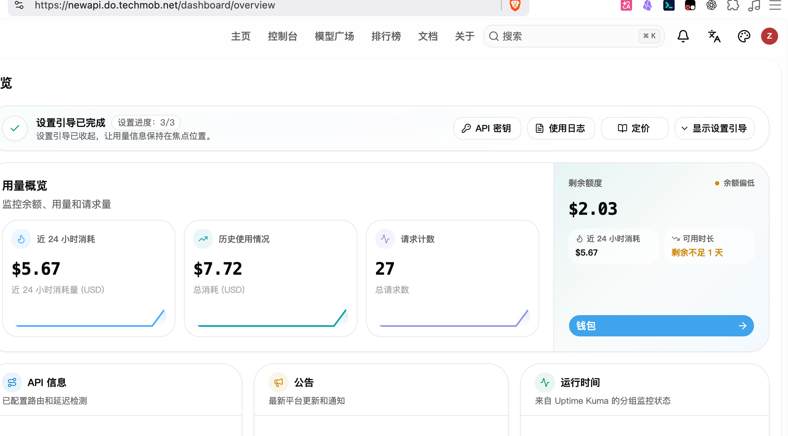Open the pink translate extension icon
788x436 pixels.
626,5
